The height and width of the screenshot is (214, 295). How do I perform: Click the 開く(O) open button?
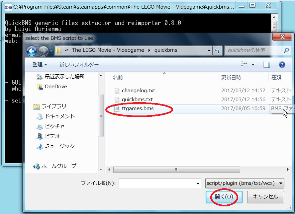[224, 197]
